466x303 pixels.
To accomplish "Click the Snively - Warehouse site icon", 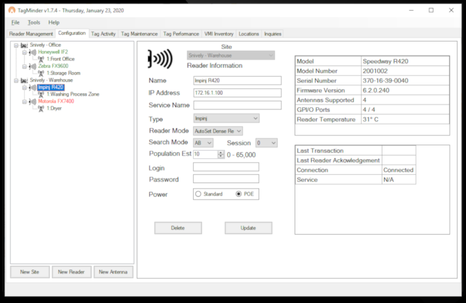I will pos(24,80).
